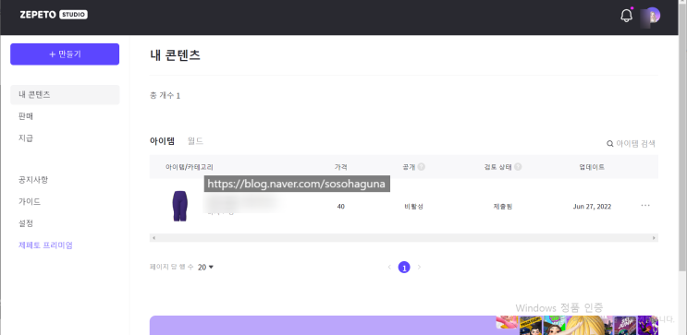Open the profile avatar menu
This screenshot has height=335, width=687.
(652, 17)
